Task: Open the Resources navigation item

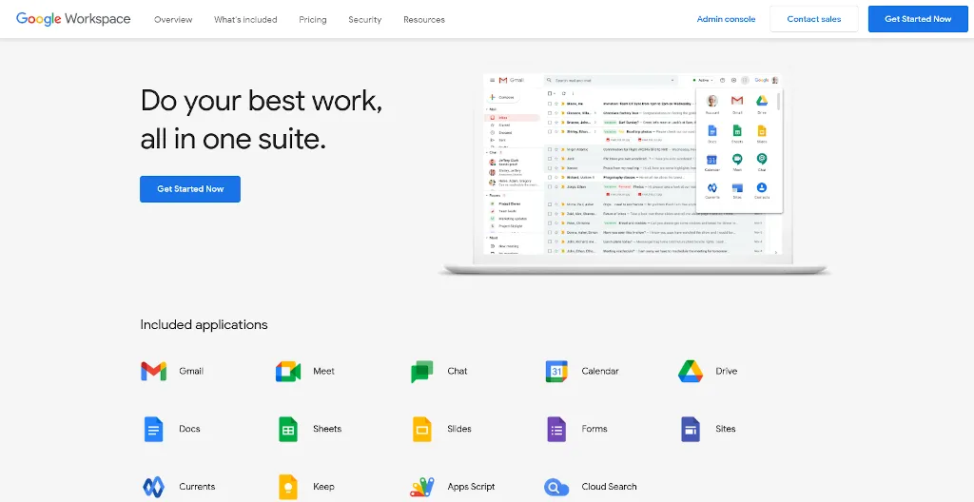Action: (423, 19)
